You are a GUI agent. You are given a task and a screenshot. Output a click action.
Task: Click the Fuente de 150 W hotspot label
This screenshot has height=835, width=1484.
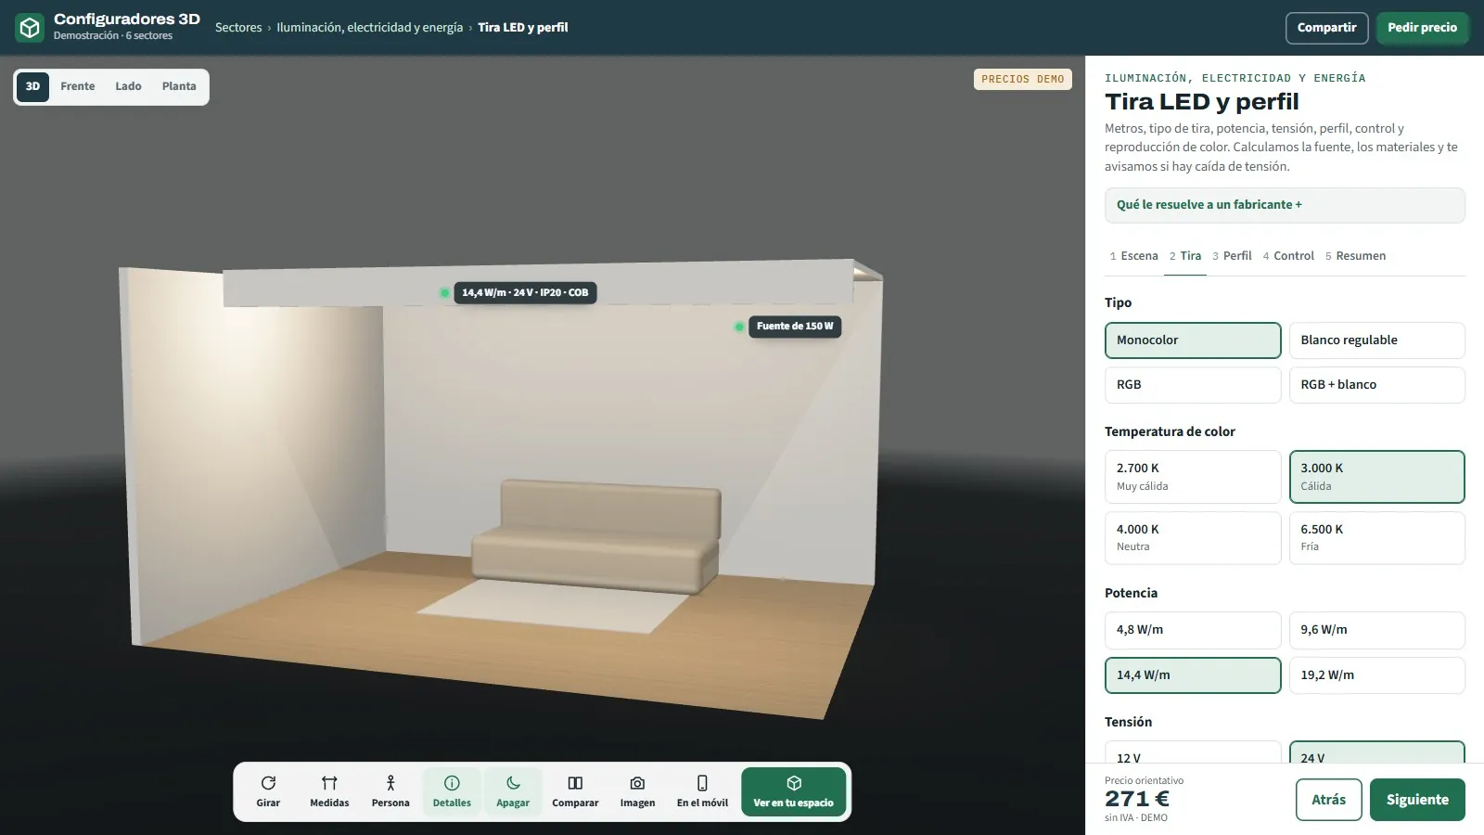[x=795, y=327]
